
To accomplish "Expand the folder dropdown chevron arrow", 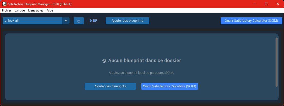I will 66,21.
